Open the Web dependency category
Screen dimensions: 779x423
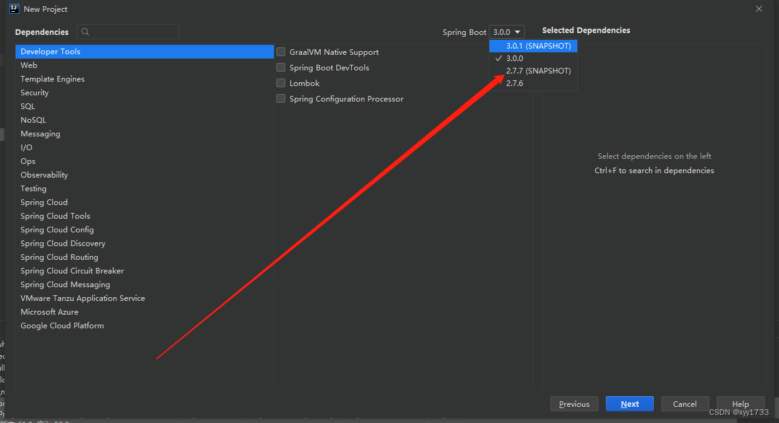pos(144,65)
